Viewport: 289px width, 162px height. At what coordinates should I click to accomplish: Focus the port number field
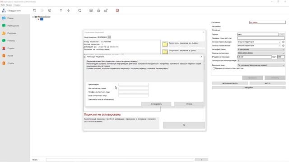[281, 57]
